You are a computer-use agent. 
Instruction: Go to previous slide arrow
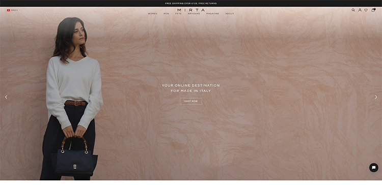tap(6, 97)
